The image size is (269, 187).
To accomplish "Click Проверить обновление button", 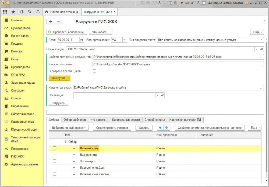I will (x=66, y=32).
